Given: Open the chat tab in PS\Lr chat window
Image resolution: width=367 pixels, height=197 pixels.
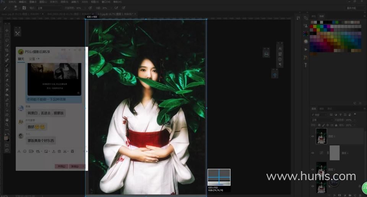Looking at the screenshot, I should coord(21,59).
